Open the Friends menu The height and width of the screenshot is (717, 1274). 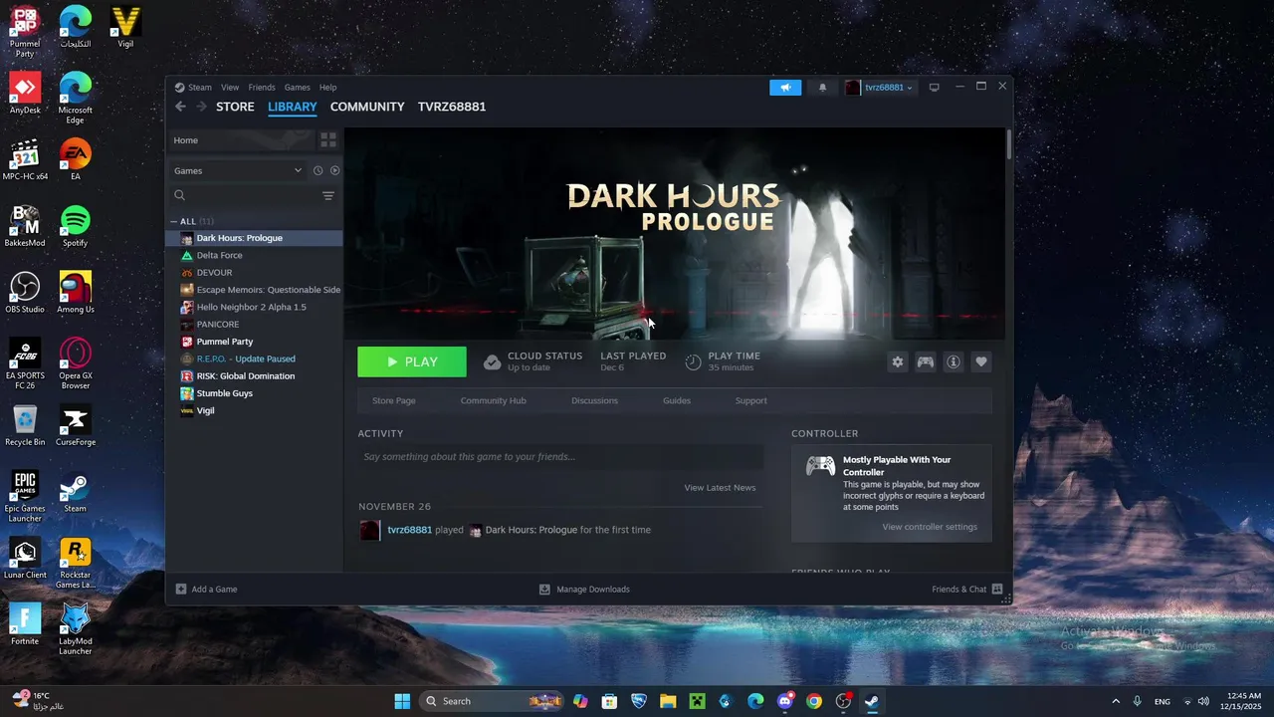click(x=262, y=88)
